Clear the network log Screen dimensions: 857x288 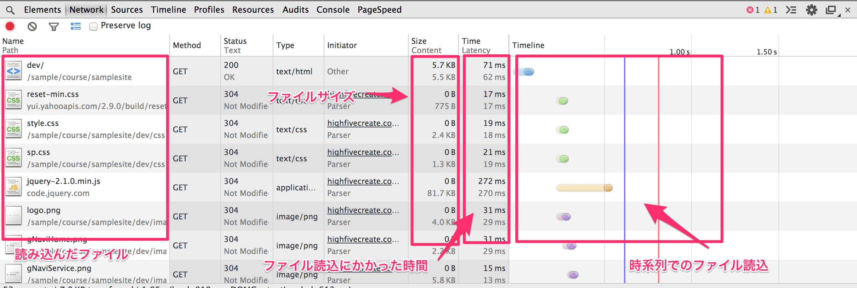pos(32,26)
